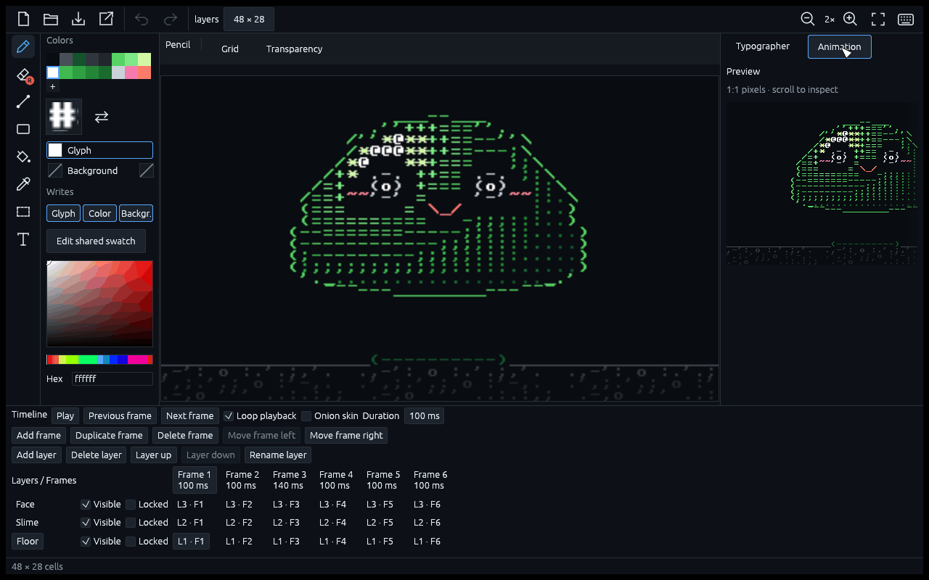Screen dimensions: 929x580
Task: Toggle Loop playback checkbox
Action: tap(229, 415)
